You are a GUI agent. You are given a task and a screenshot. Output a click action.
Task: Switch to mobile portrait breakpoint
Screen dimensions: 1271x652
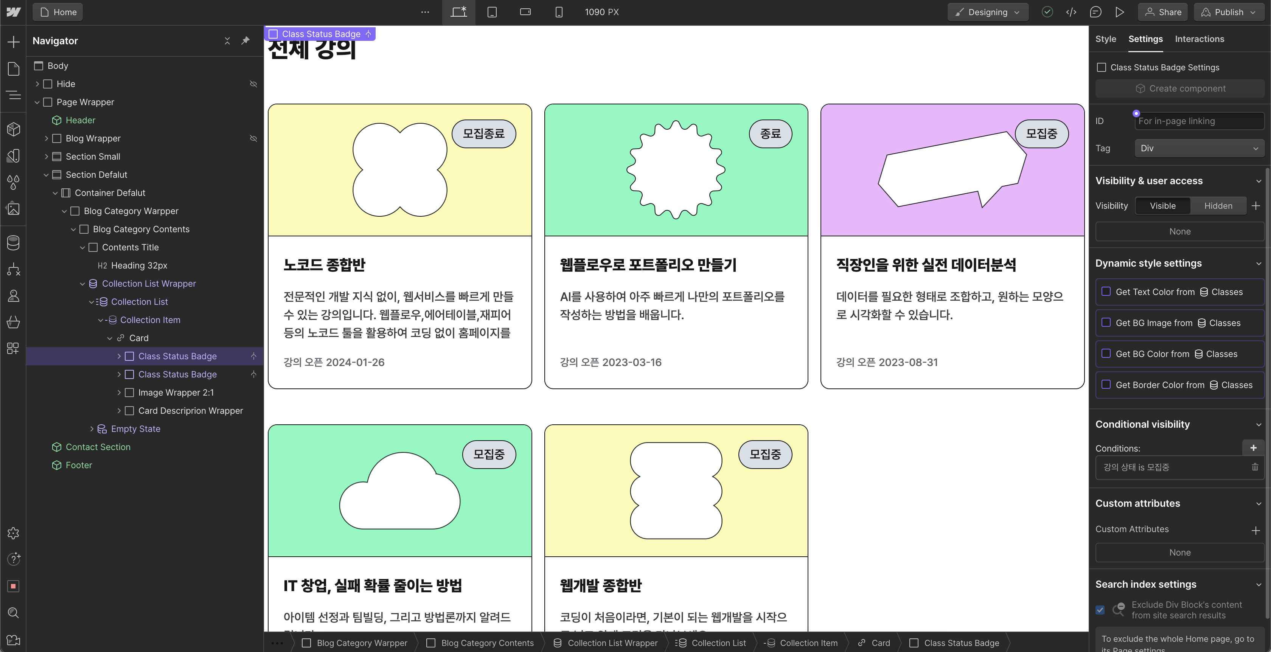[559, 12]
